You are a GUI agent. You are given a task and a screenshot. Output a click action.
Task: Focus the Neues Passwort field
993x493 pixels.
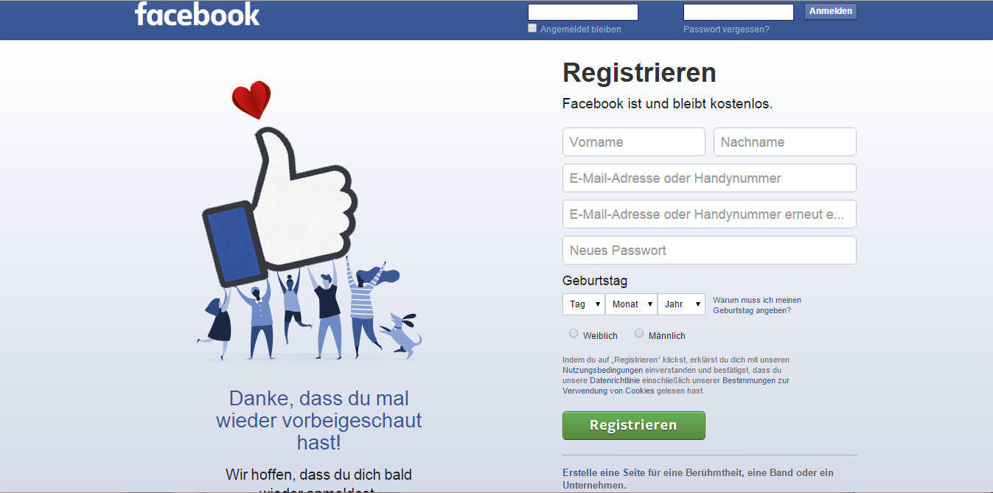click(709, 251)
